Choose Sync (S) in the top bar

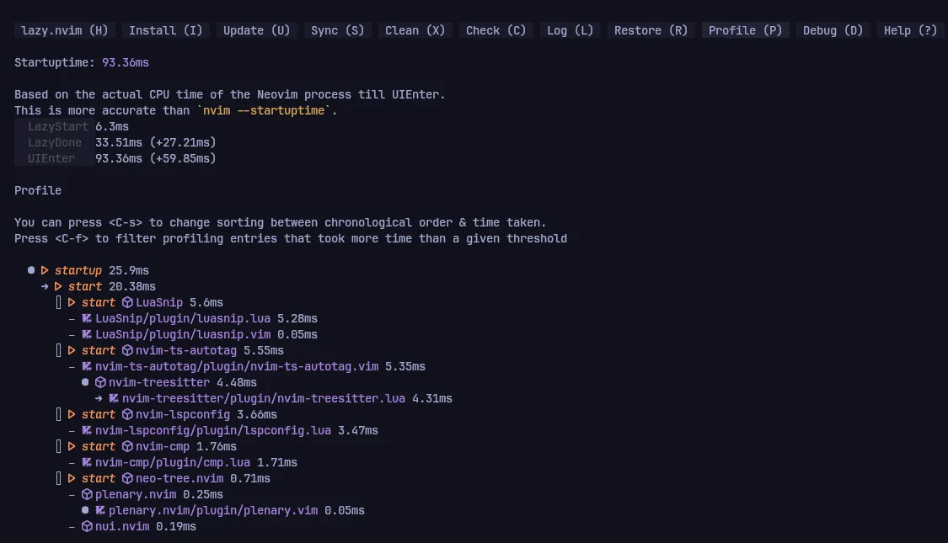pyautogui.click(x=337, y=30)
